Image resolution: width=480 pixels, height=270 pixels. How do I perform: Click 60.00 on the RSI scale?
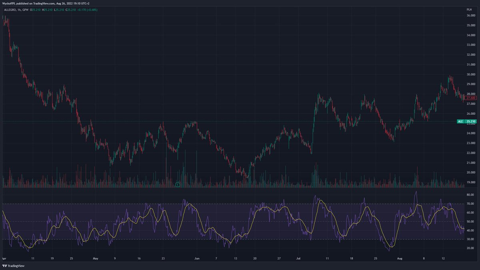470,213
